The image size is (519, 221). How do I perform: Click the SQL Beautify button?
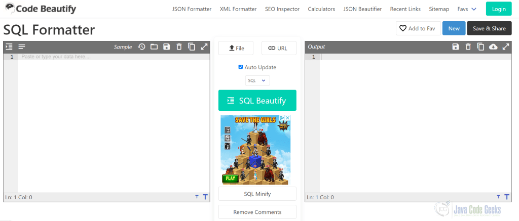coord(257,101)
